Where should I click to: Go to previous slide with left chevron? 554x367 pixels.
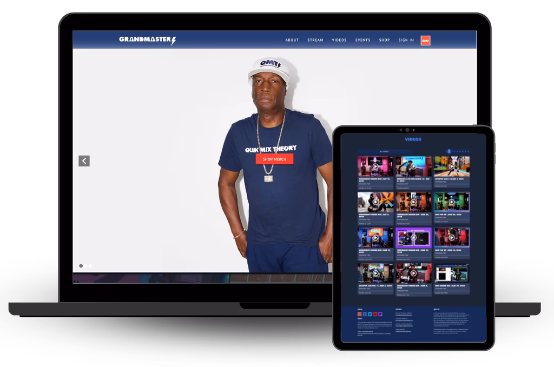coord(84,161)
